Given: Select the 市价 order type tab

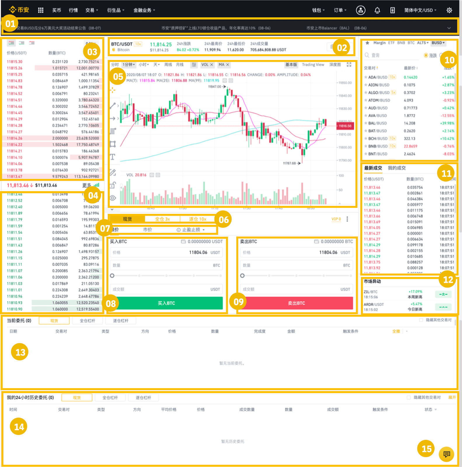Looking at the screenshot, I should pos(147,230).
